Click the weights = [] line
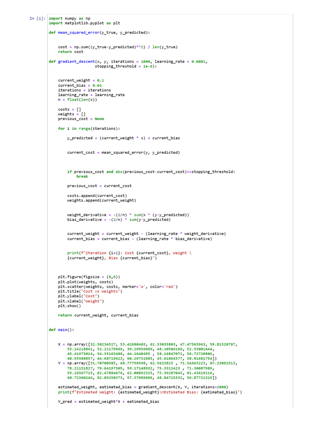 coord(72,114)
